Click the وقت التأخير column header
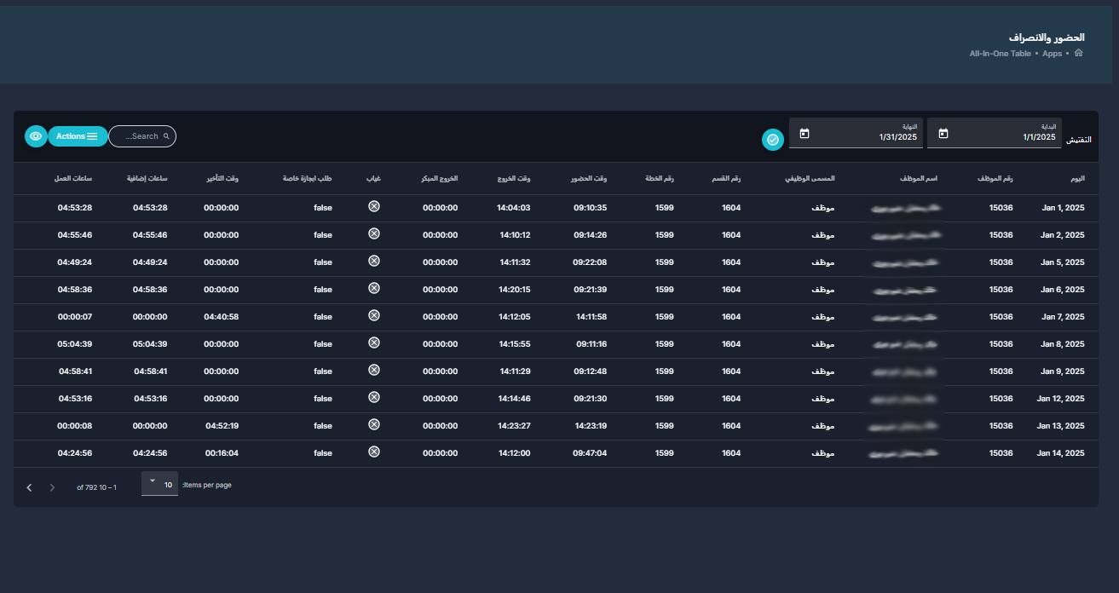Screen dimensions: 1119x593 222,179
